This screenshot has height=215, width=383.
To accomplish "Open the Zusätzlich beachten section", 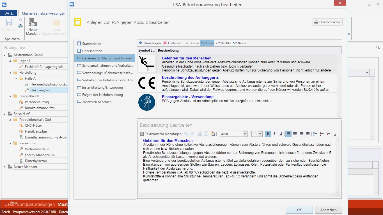I will (105, 102).
